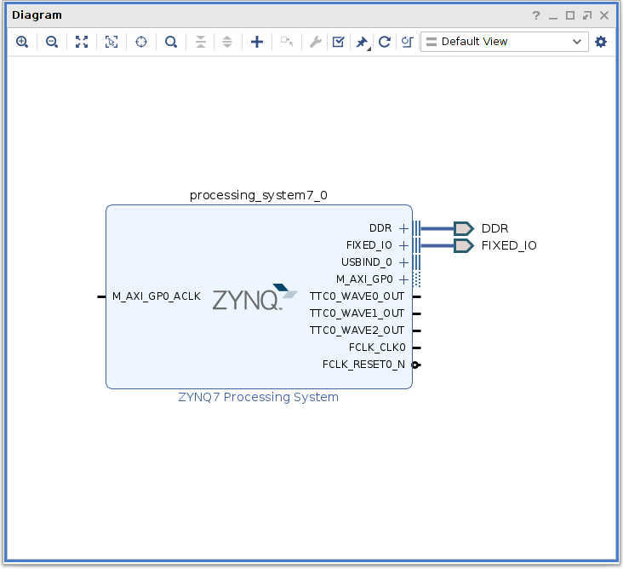Click the Regenerate Layout refresh icon
Image resolution: width=623 pixels, height=569 pixels.
385,42
